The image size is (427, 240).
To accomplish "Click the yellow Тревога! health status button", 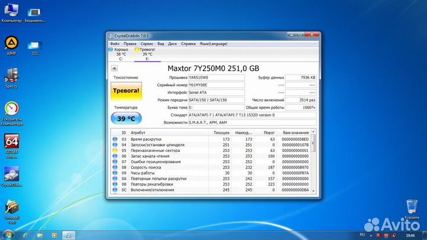I will [x=126, y=91].
